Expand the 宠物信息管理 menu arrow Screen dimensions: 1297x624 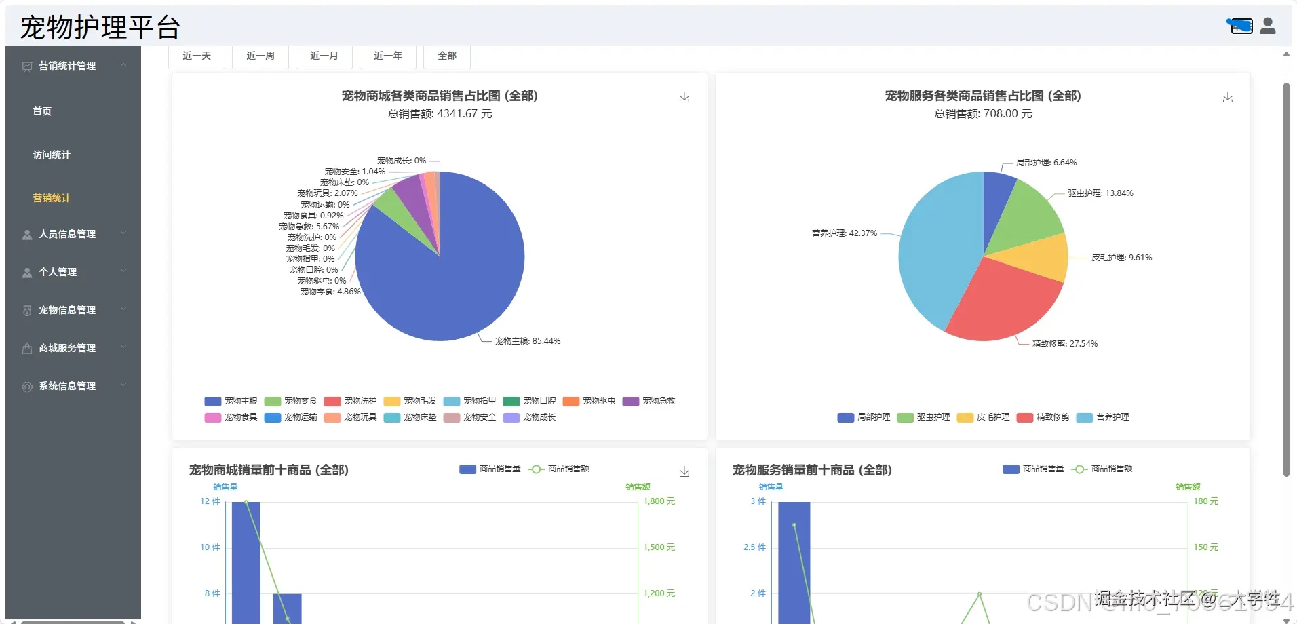(x=123, y=309)
